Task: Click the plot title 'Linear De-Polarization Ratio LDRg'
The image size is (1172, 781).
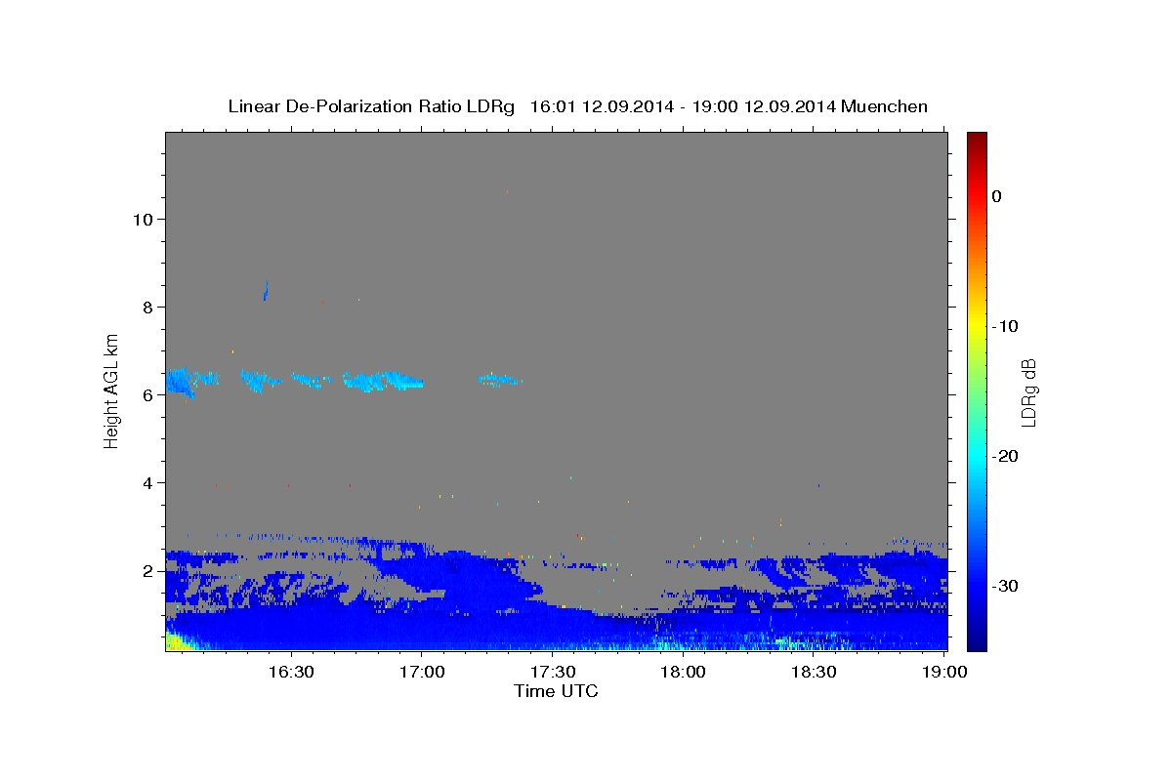Action: [x=370, y=106]
